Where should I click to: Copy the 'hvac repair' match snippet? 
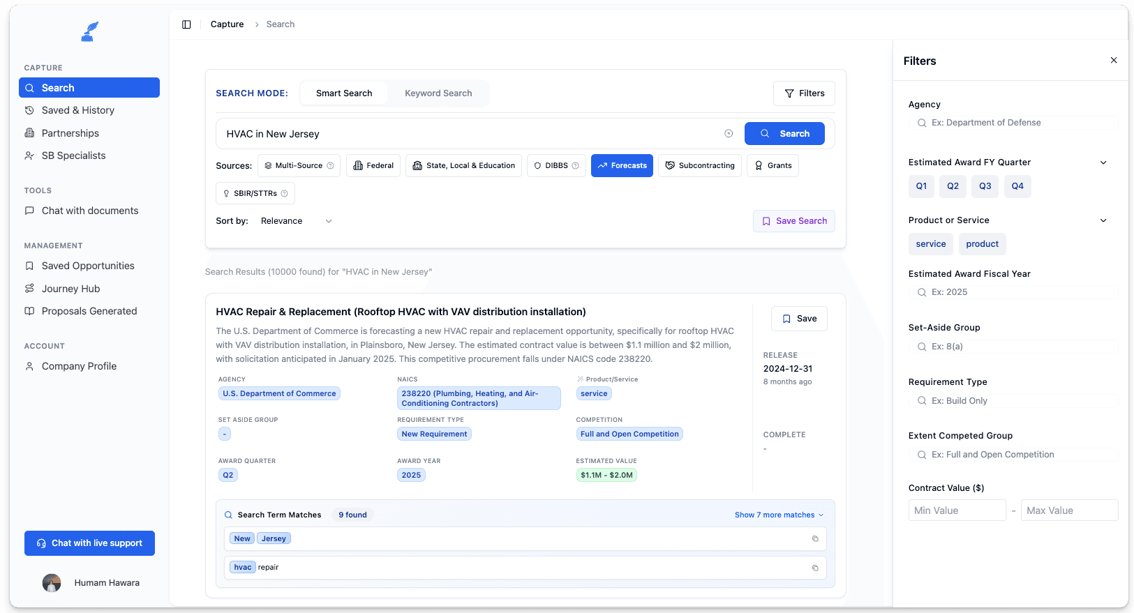pos(815,568)
